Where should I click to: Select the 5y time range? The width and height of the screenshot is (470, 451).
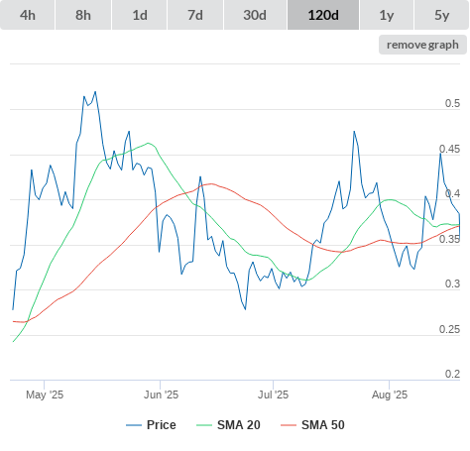click(x=441, y=15)
